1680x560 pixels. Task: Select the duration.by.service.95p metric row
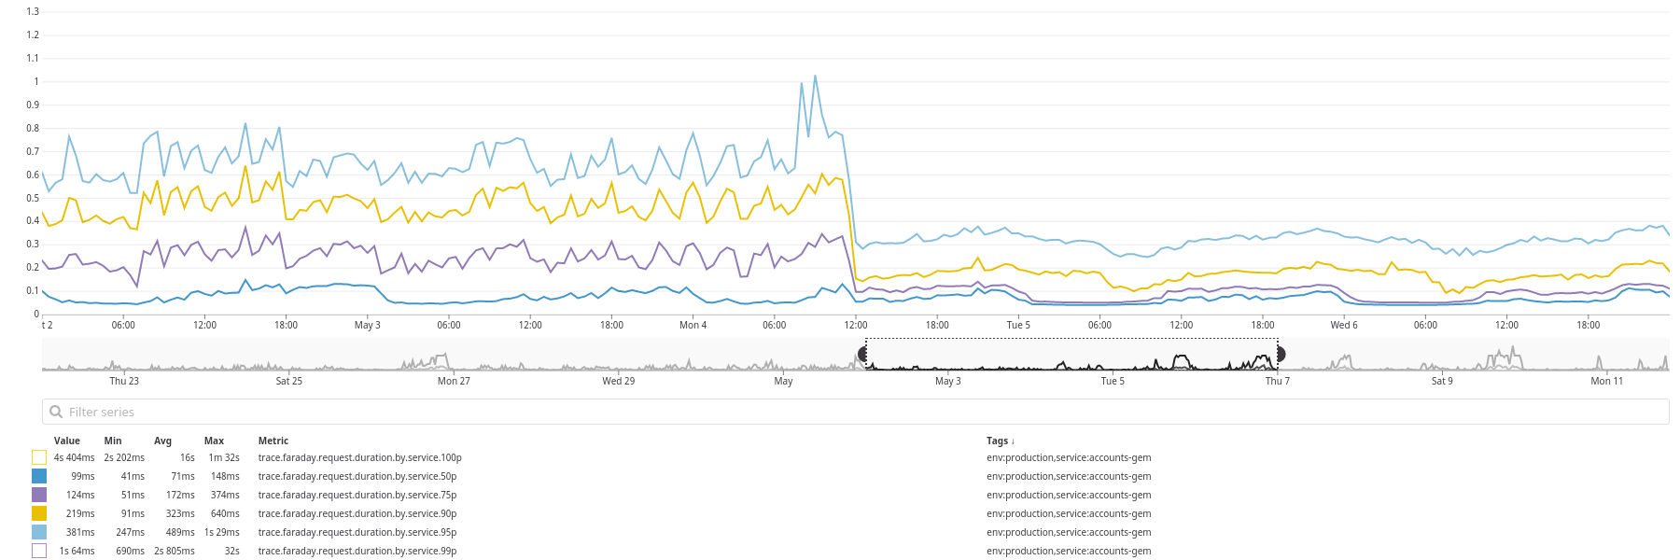357,532
